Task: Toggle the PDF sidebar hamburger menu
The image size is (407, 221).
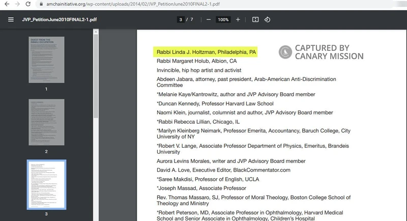Action: point(11,19)
